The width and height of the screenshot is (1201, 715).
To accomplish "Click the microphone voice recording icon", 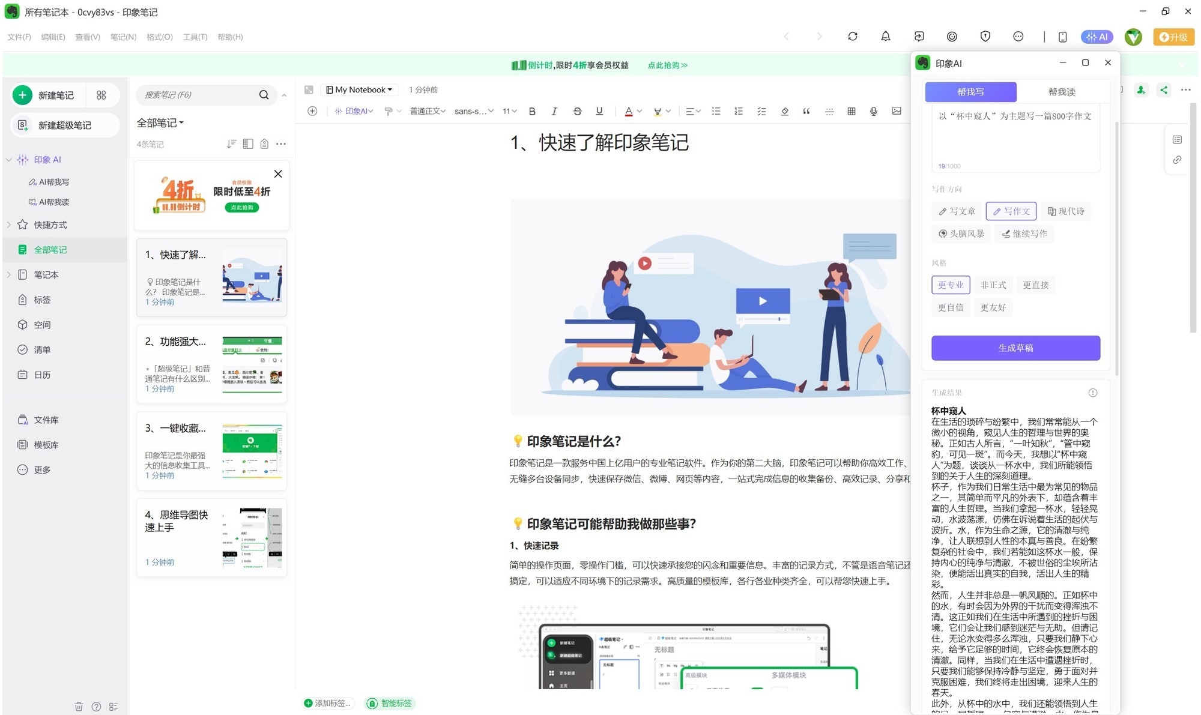I will (873, 111).
